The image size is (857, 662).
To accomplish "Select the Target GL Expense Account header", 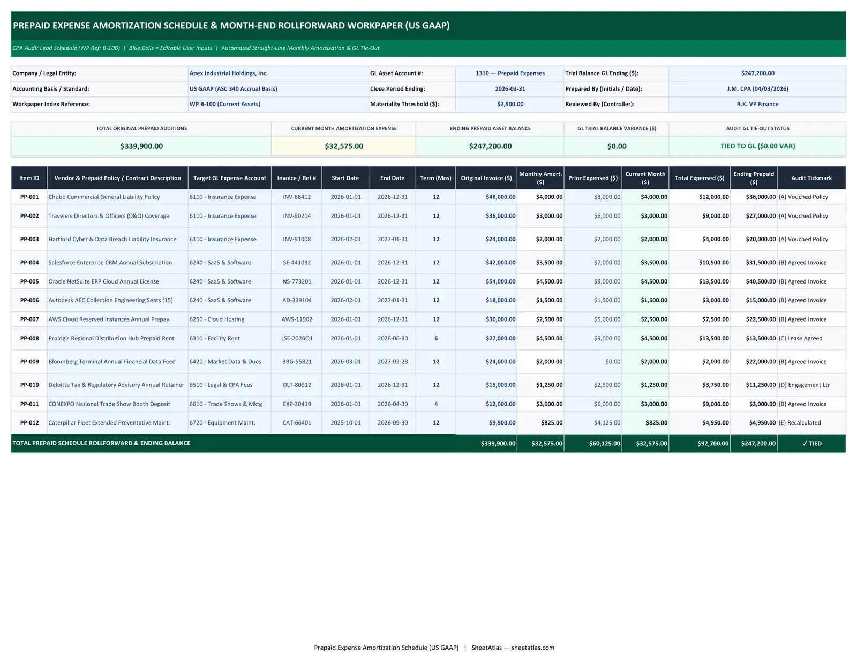I will coord(229,178).
